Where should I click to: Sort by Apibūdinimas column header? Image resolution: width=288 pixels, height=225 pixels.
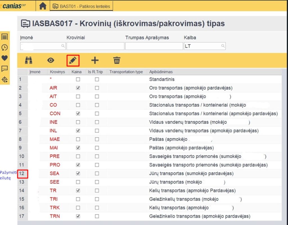tap(161, 72)
